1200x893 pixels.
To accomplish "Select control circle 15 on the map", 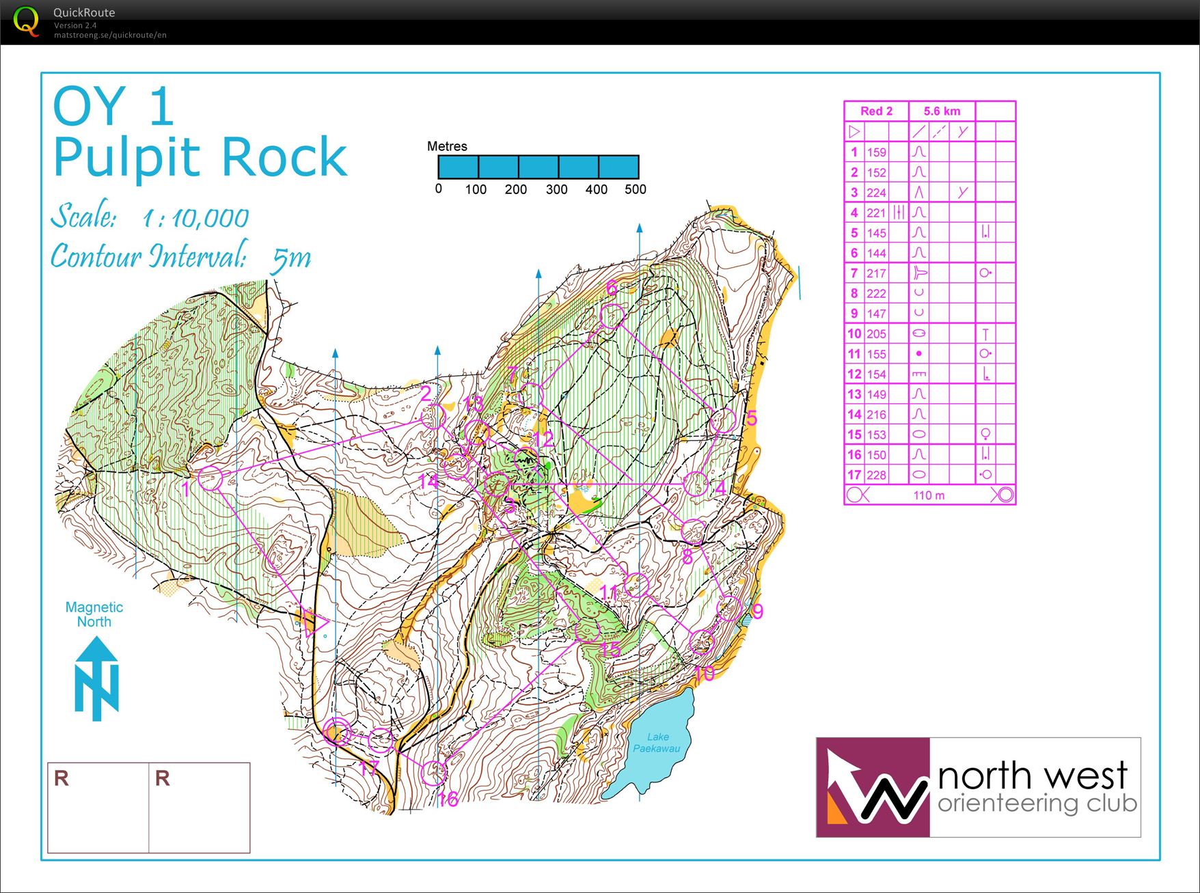I will pyautogui.click(x=587, y=631).
